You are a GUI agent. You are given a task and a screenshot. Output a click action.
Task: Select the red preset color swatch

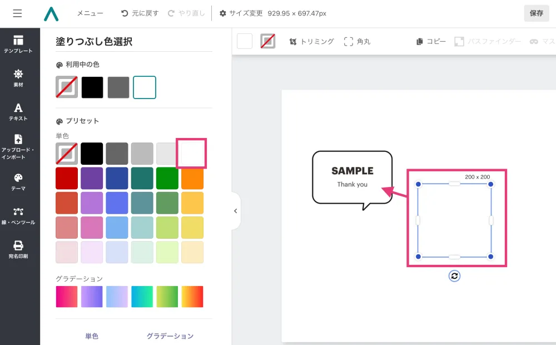tap(67, 178)
